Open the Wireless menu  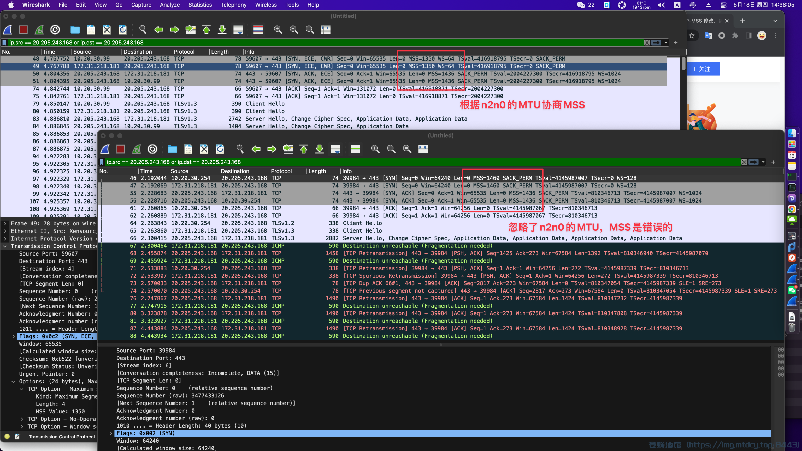pyautogui.click(x=266, y=5)
